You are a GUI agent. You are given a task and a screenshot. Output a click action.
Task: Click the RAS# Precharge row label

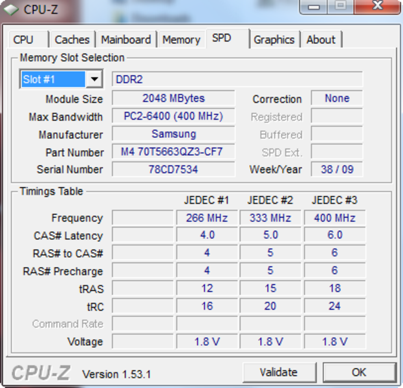pos(63,272)
